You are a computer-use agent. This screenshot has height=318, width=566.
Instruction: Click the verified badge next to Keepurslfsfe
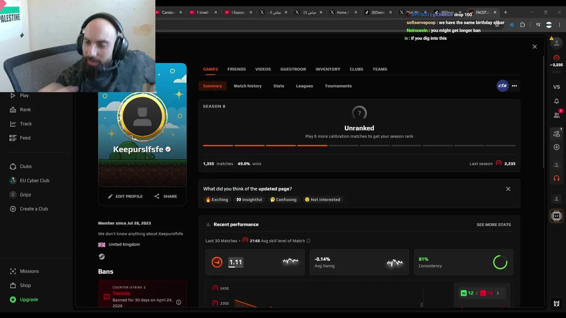click(168, 149)
